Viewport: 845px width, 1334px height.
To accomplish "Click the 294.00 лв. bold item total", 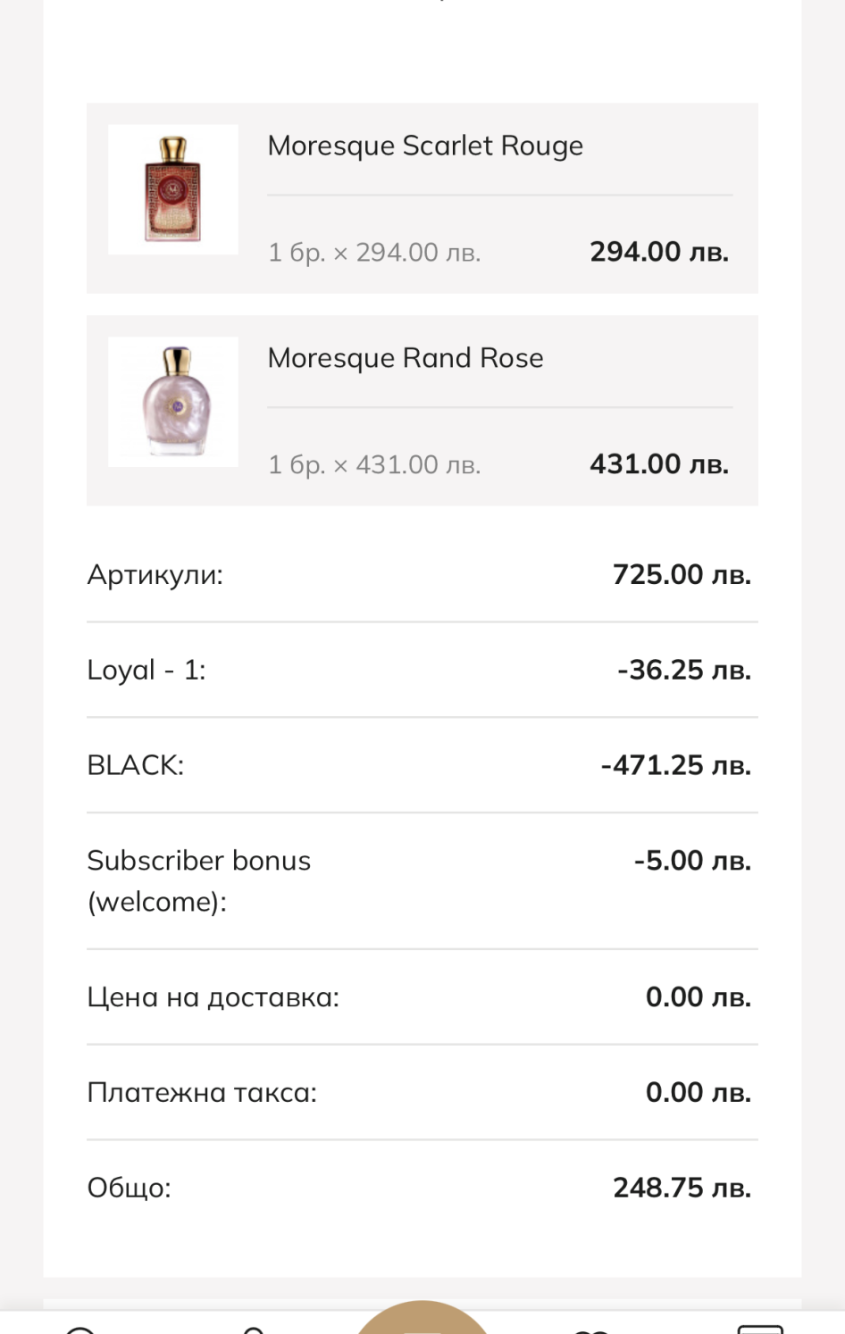I will coord(659,252).
